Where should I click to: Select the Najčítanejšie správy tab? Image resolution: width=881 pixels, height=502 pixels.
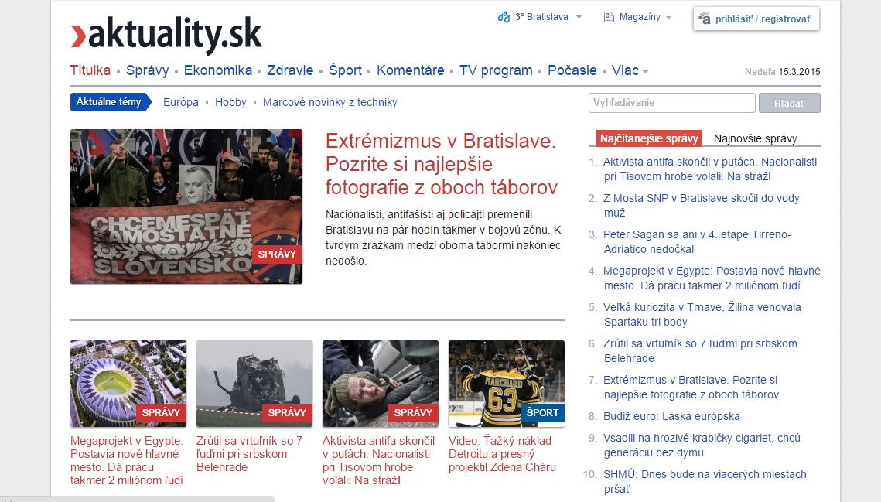coord(650,138)
